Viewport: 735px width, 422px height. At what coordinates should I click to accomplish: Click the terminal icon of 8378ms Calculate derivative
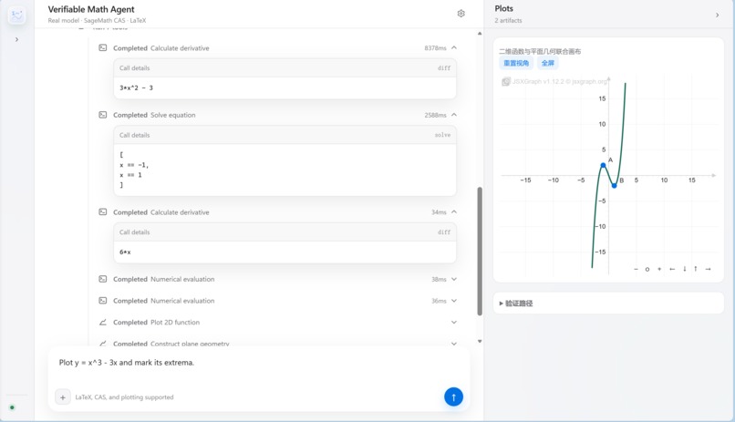coord(103,47)
